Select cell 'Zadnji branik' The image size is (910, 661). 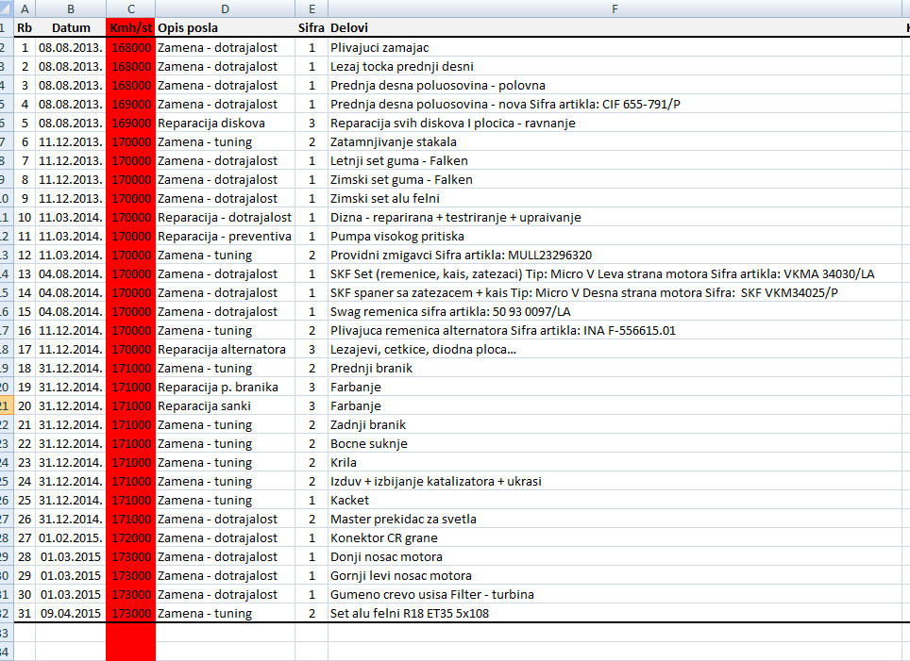(615, 424)
